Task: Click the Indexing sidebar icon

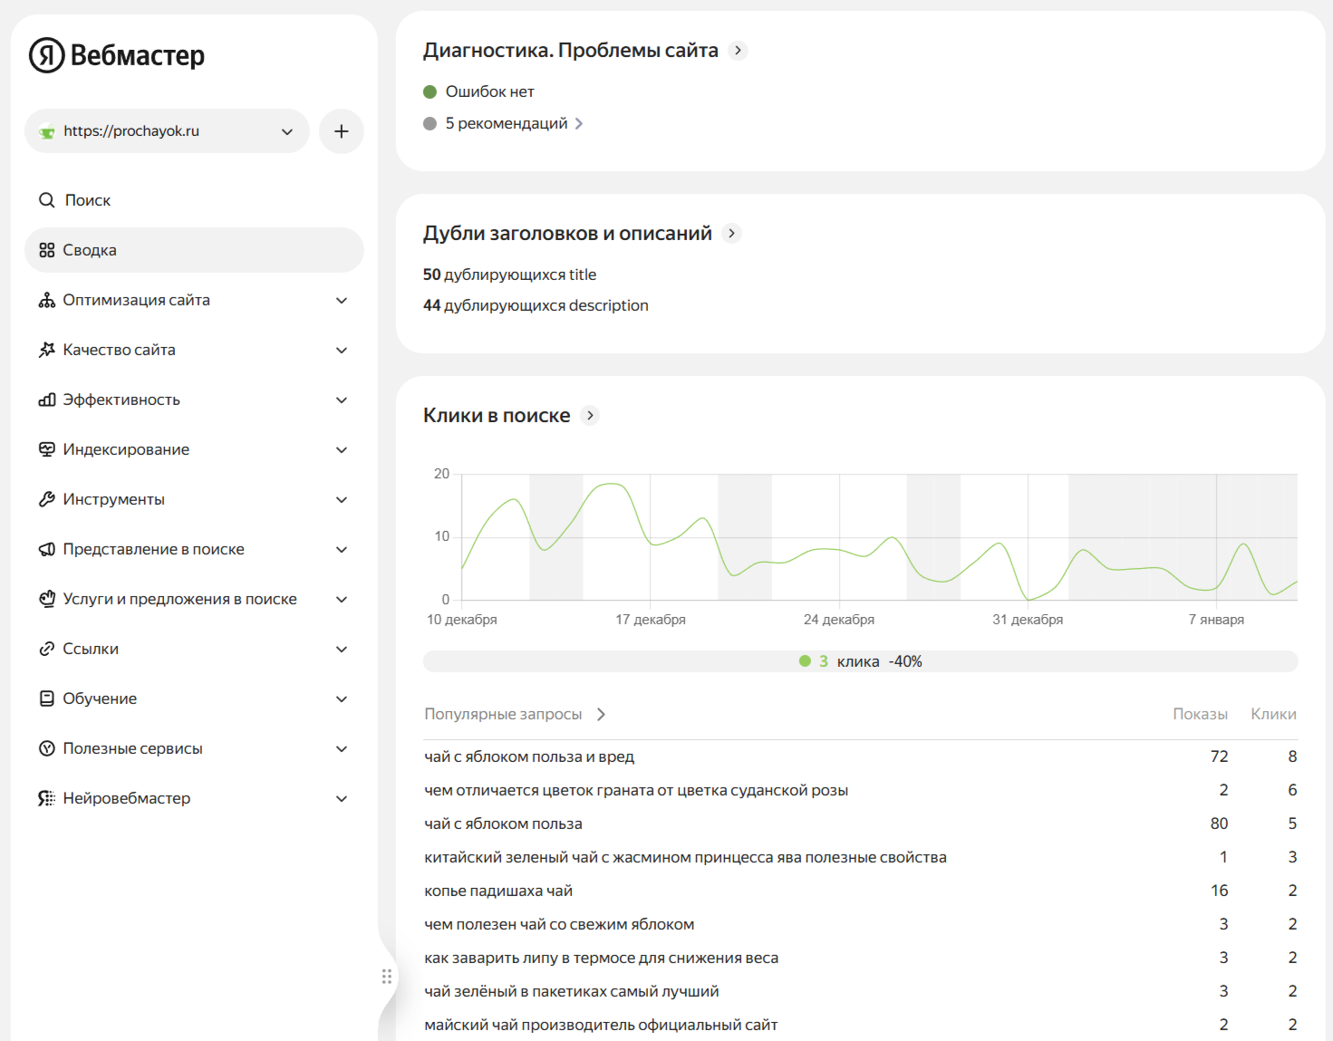Action: point(47,449)
